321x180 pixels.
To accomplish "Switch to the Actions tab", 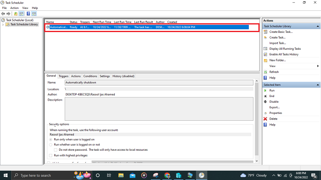I will click(x=76, y=76).
